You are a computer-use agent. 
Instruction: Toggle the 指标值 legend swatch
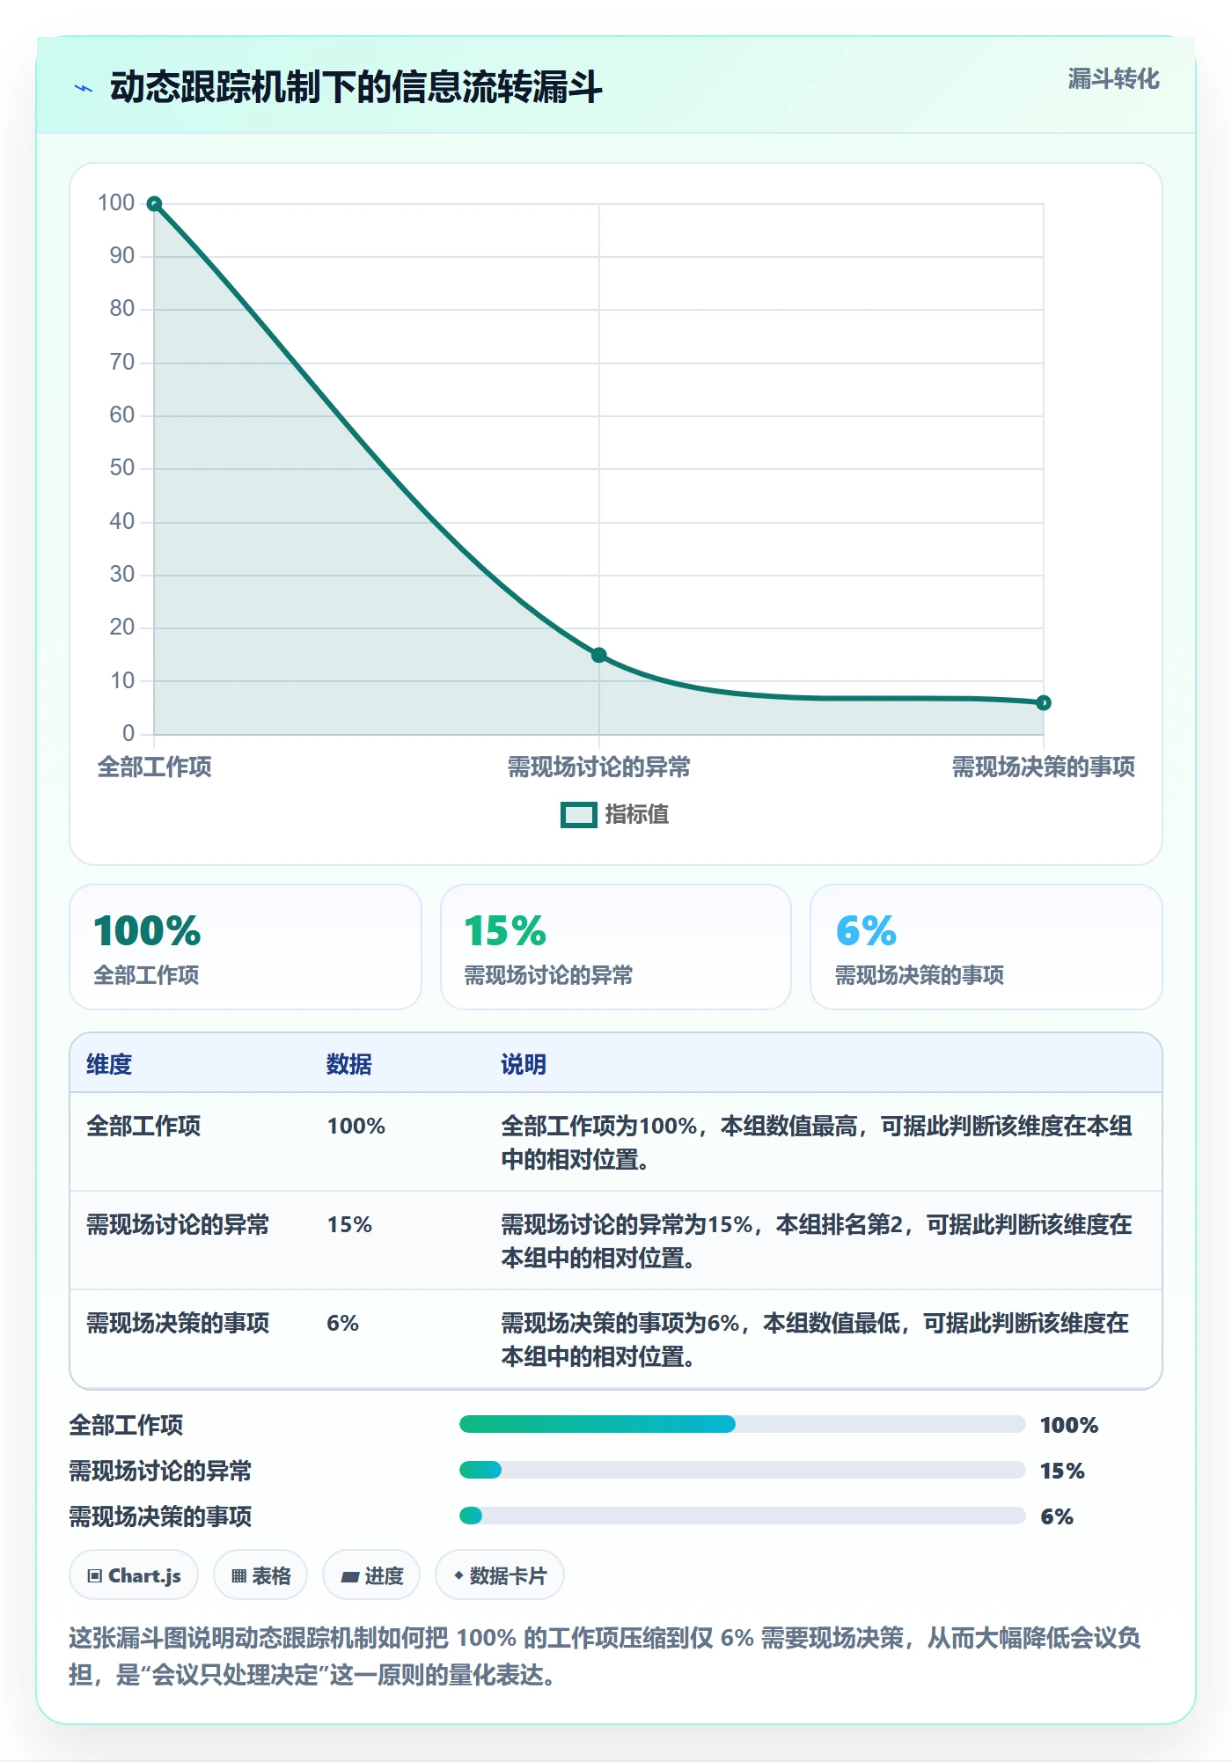[x=578, y=815]
